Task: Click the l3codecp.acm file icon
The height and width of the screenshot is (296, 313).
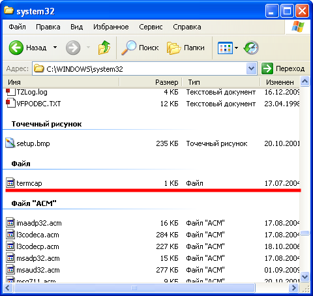Action: (x=10, y=246)
